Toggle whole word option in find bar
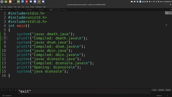 (x=7, y=90)
